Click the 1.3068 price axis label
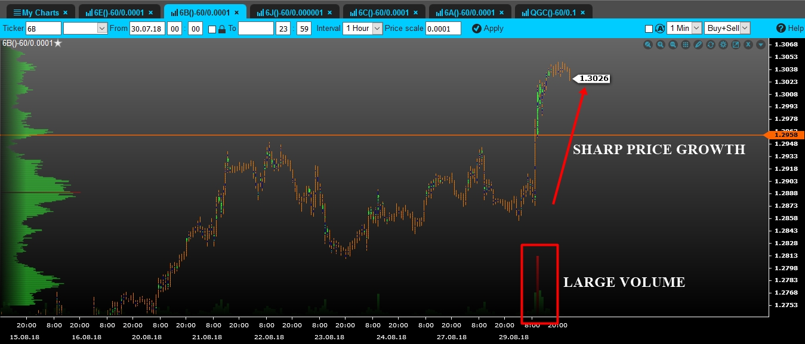805x344 pixels. [785, 45]
